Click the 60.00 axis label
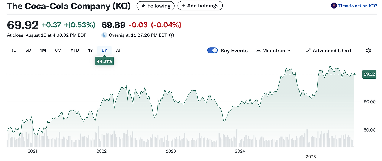The height and width of the screenshot is (161, 382). click(369, 102)
